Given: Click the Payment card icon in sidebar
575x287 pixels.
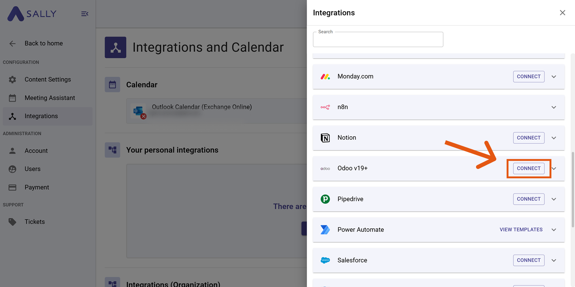Looking at the screenshot, I should coord(12,187).
